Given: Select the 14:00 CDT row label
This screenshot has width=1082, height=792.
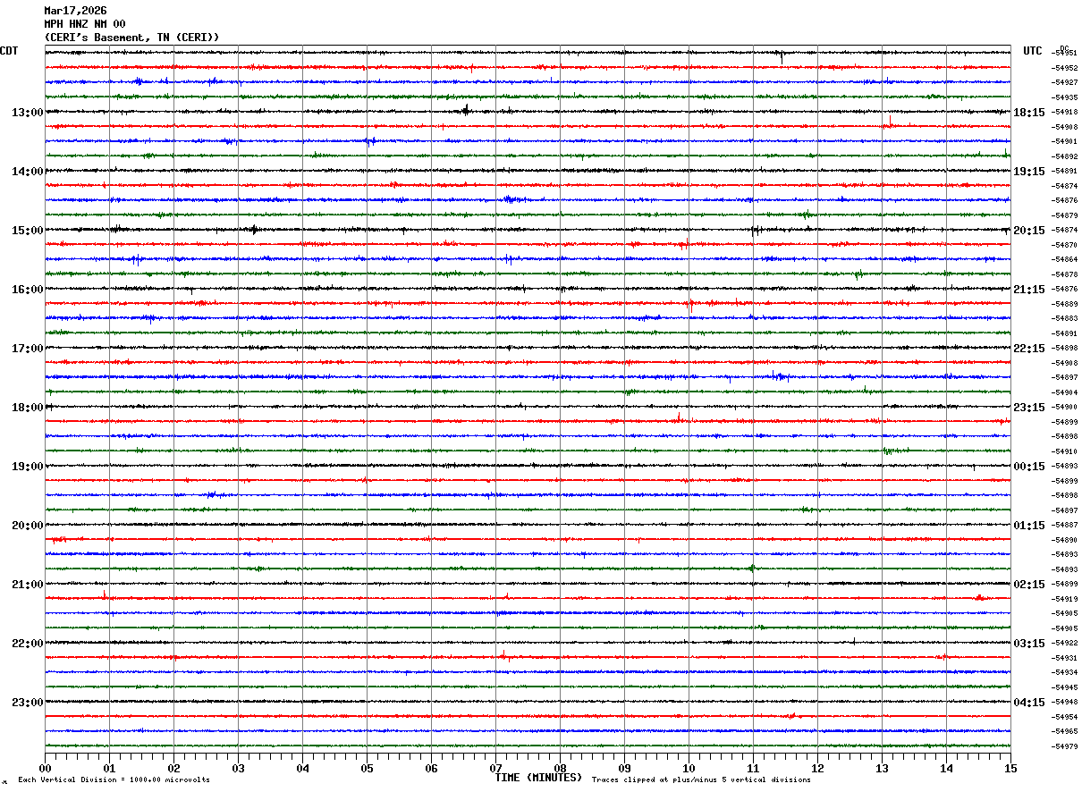Looking at the screenshot, I should click(27, 172).
